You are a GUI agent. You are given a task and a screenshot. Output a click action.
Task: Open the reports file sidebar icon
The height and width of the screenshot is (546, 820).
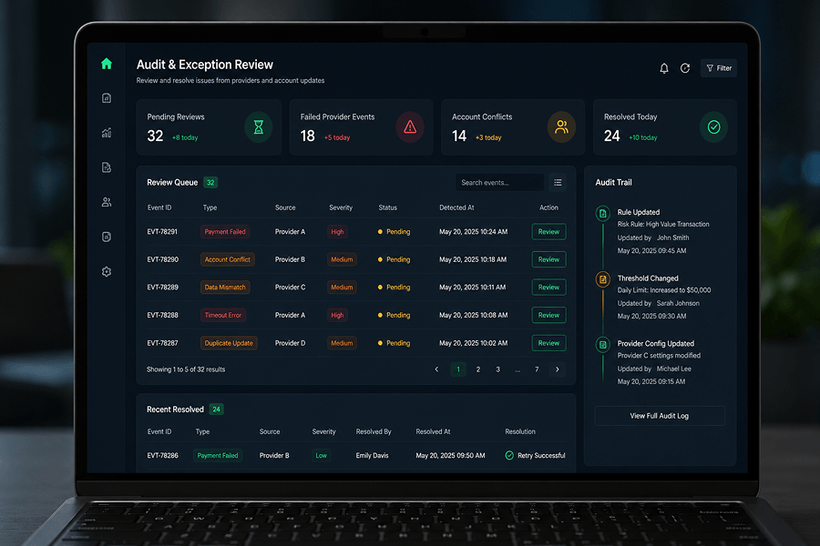[x=107, y=167]
